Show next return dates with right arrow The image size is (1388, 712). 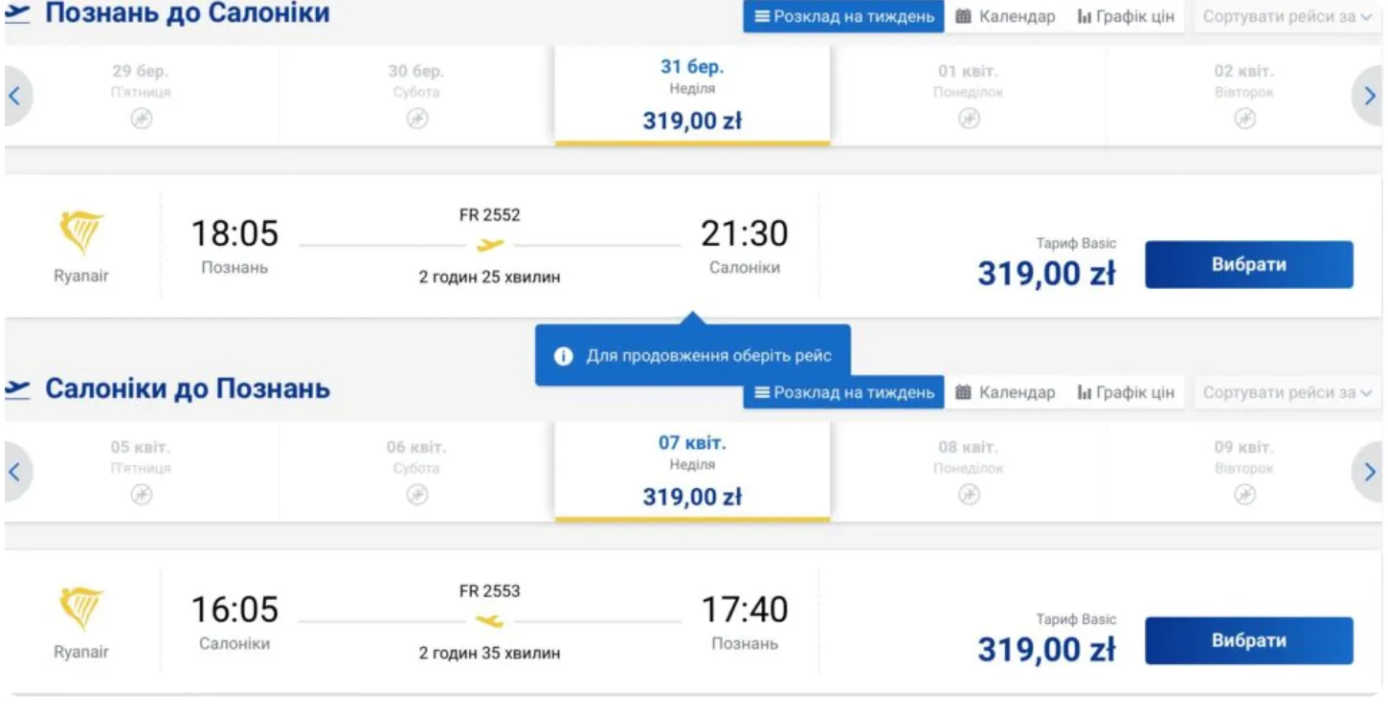pyautogui.click(x=1369, y=472)
